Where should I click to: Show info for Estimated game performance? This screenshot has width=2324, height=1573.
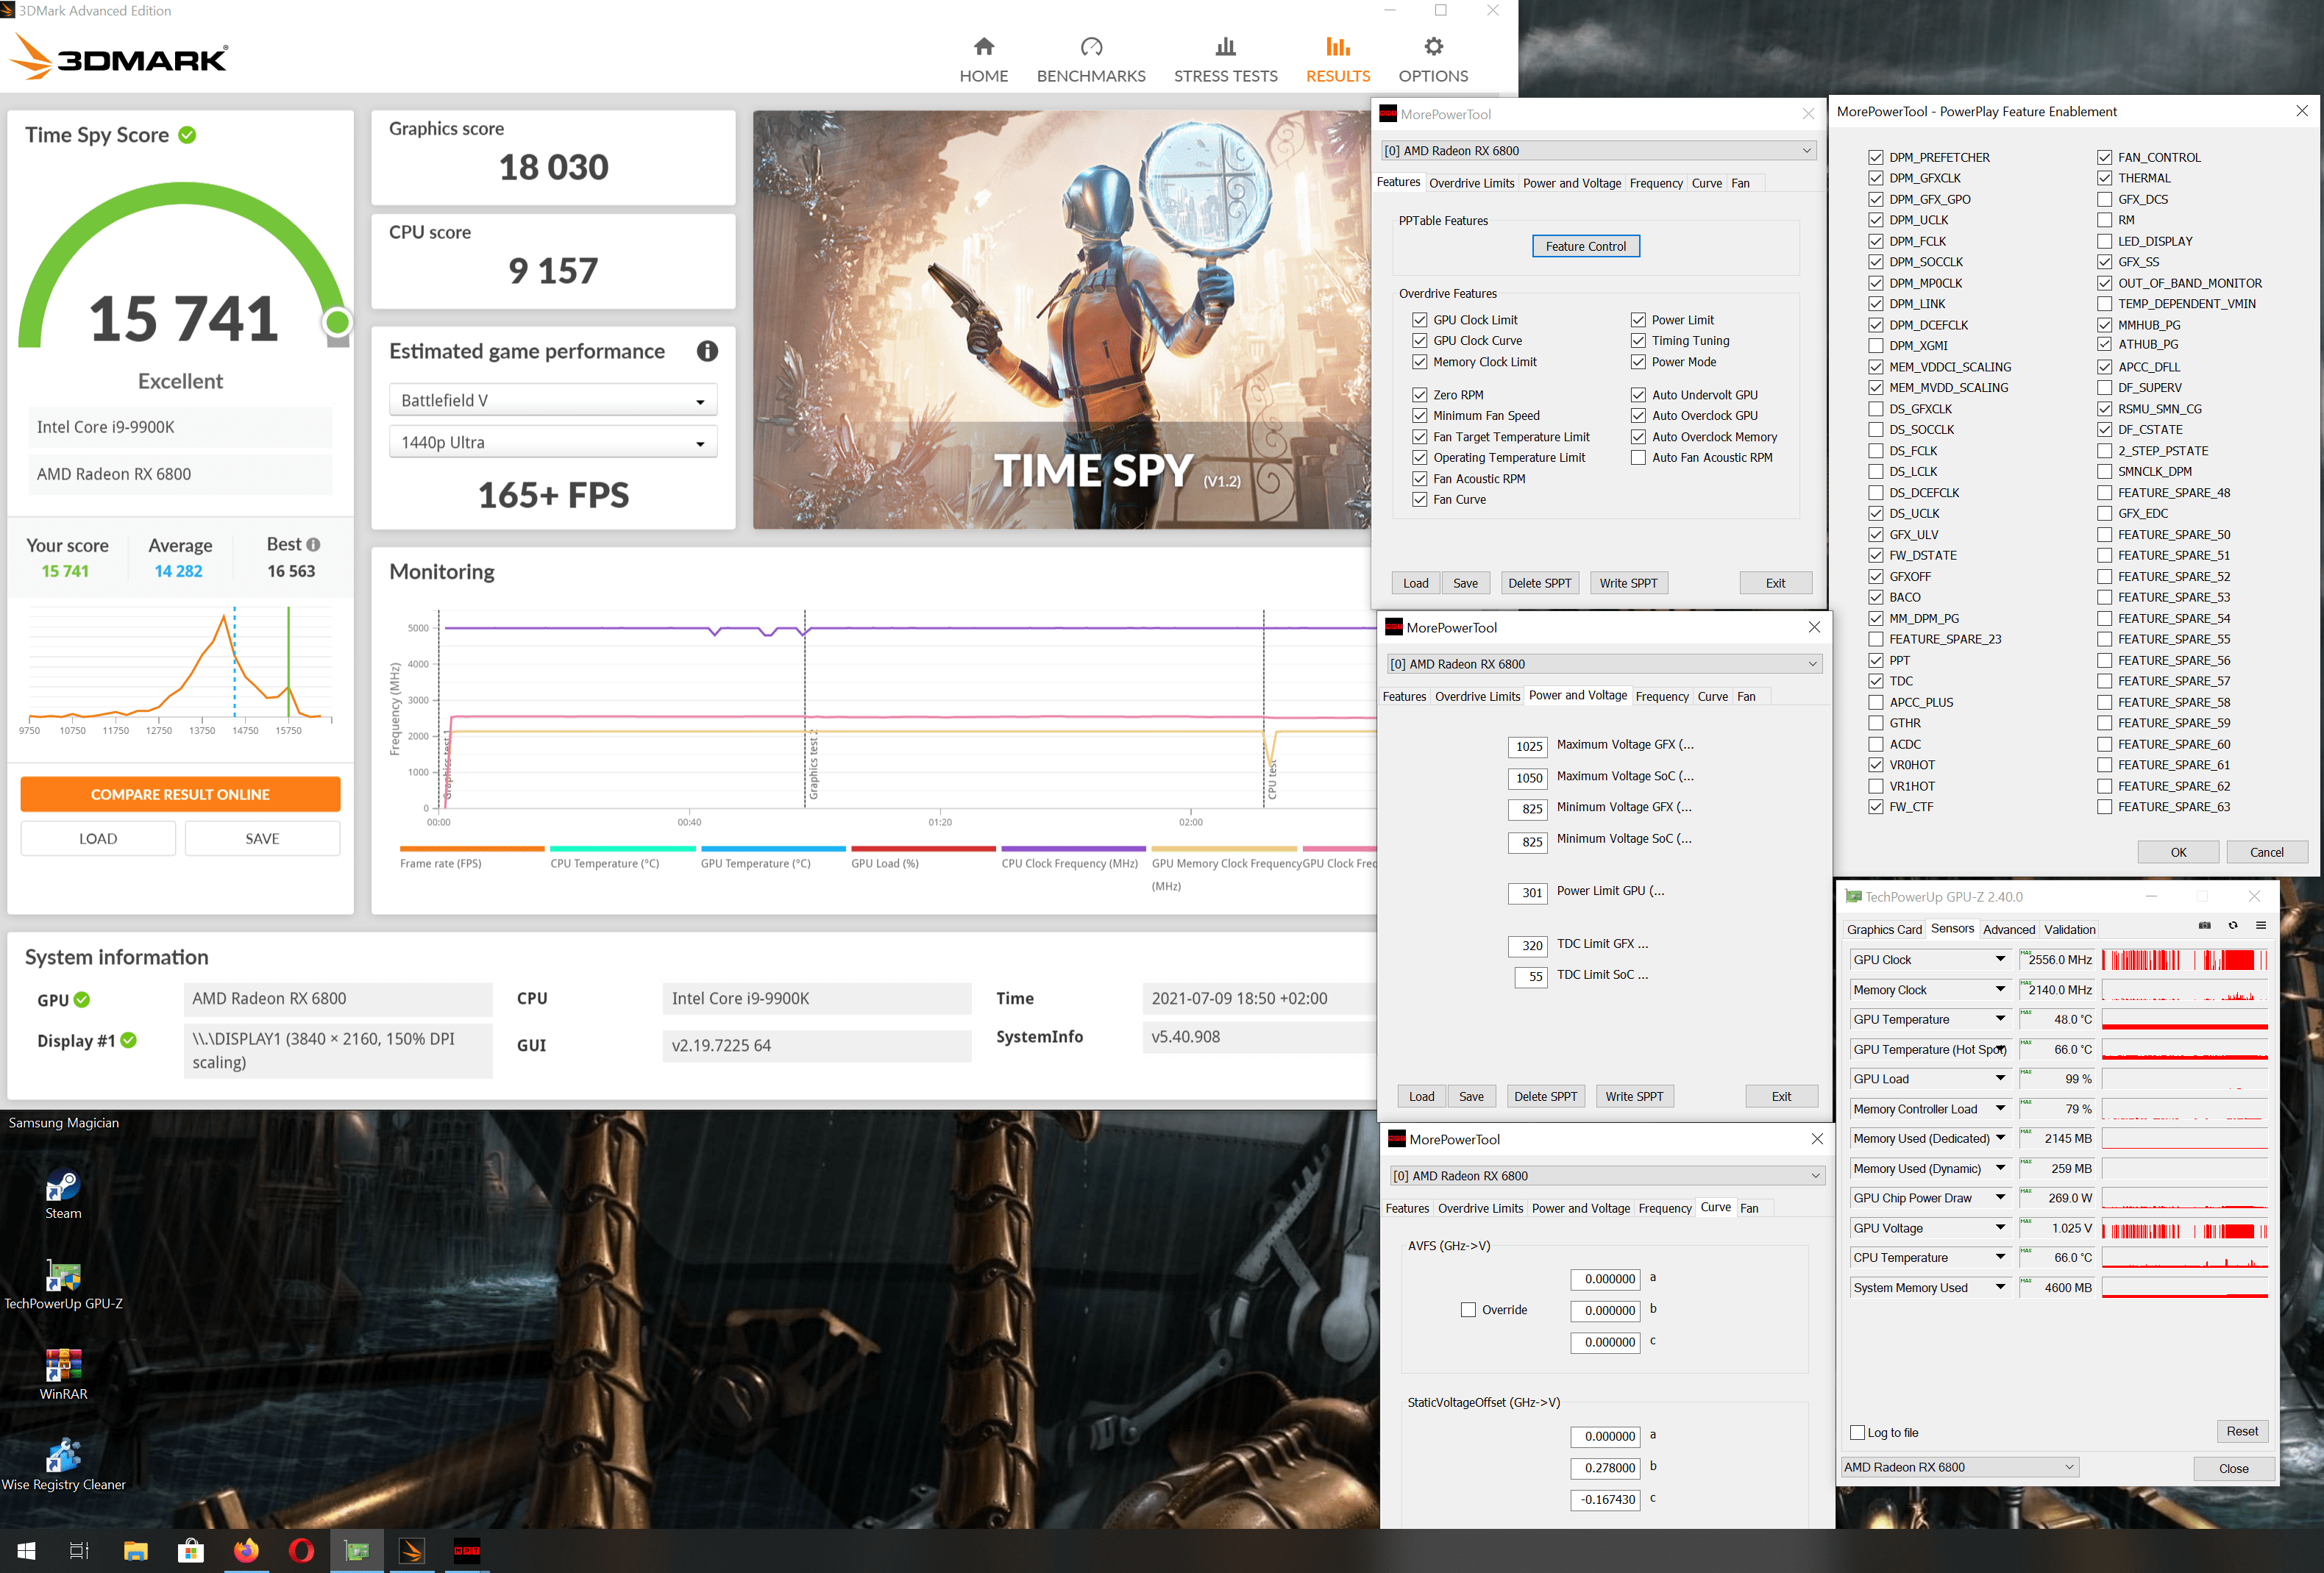[707, 351]
